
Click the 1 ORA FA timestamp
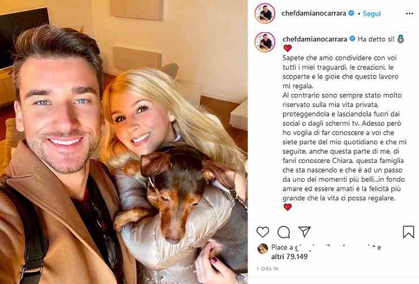tap(267, 269)
